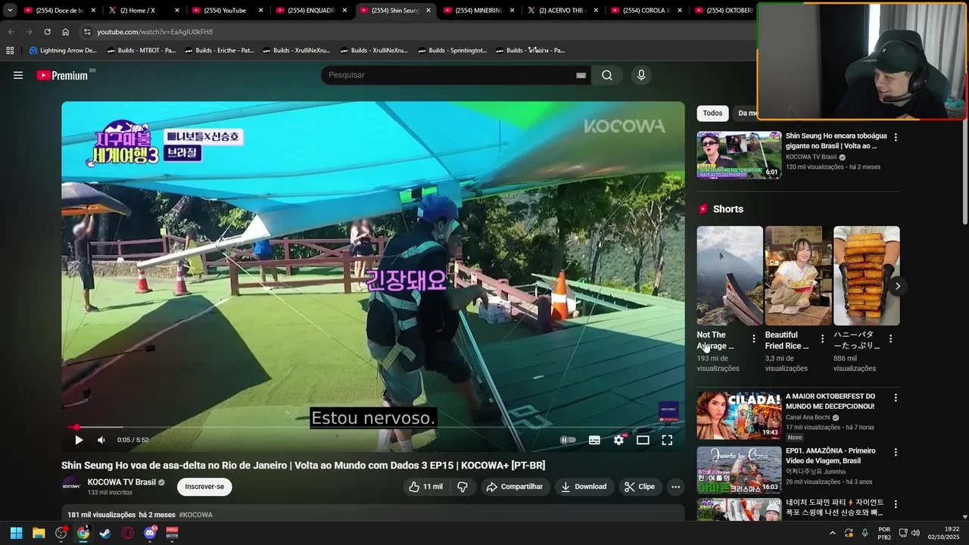Open EP01. AMAZÔNIA video title
The height and width of the screenshot is (545, 969).
pyautogui.click(x=830, y=456)
